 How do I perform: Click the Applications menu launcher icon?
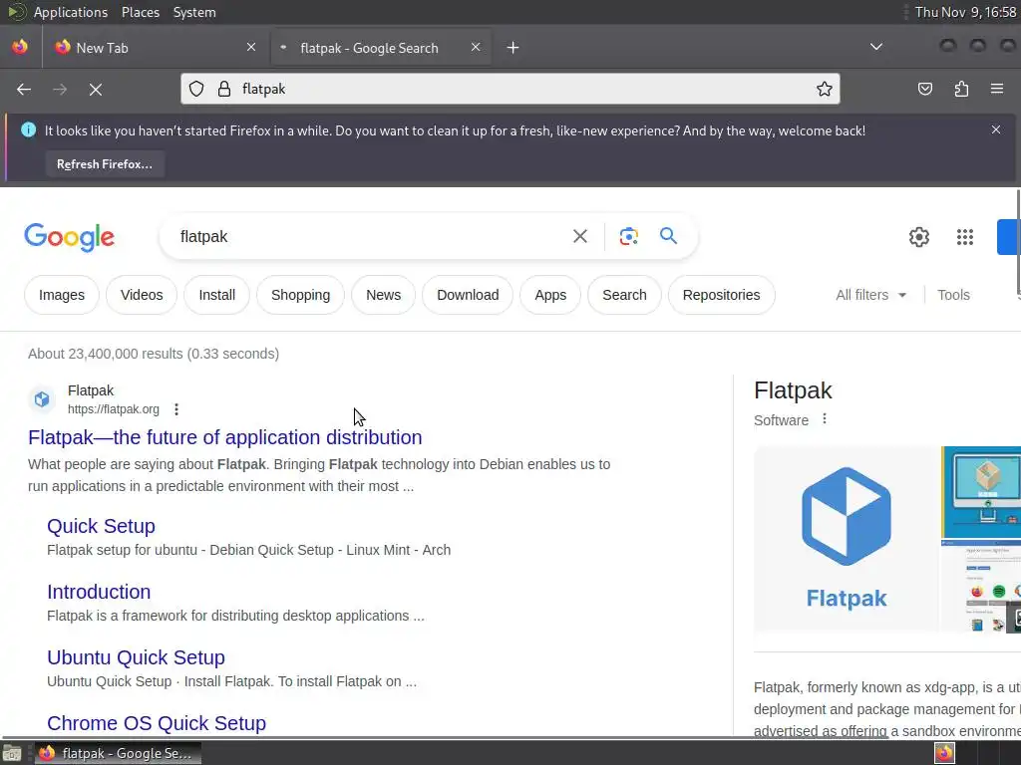16,12
